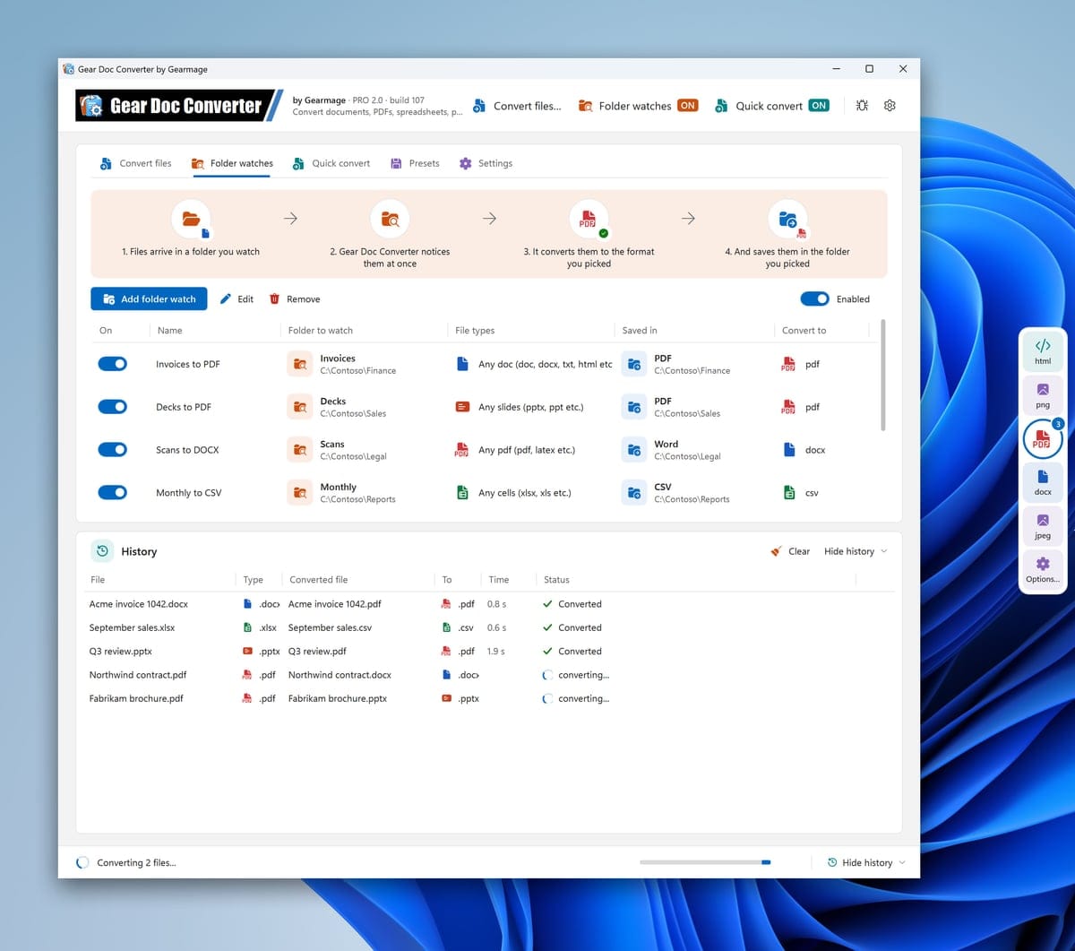Expand the Hide history dropdown in History panel
This screenshot has height=951, width=1075.
coord(856,551)
